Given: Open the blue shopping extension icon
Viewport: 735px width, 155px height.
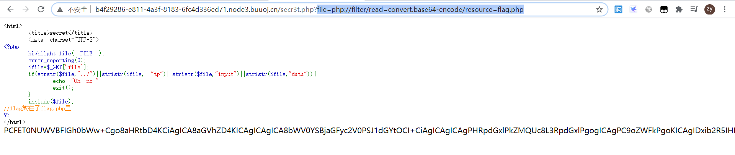Looking at the screenshot, I should 618,10.
